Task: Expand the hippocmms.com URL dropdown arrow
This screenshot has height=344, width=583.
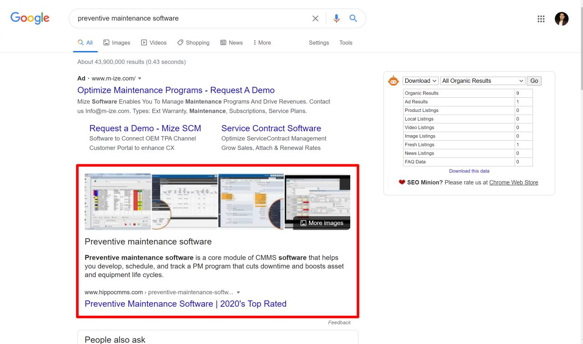Action: click(238, 293)
